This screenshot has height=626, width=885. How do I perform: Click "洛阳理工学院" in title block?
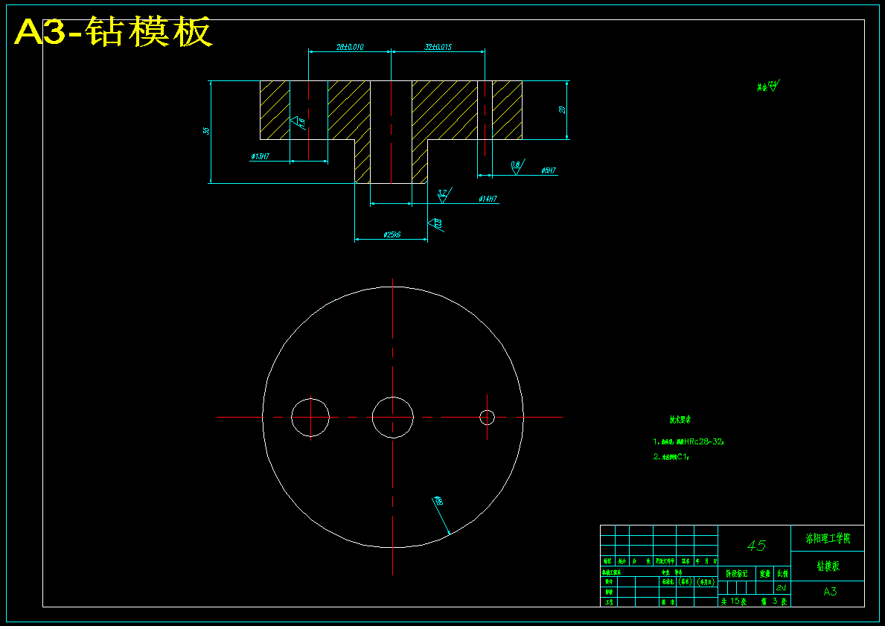[x=828, y=538]
